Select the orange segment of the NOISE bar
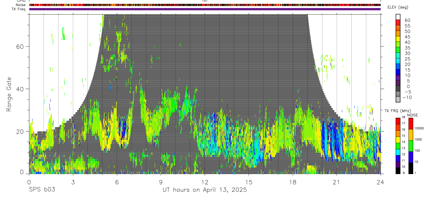The image size is (428, 197). click(x=411, y=135)
